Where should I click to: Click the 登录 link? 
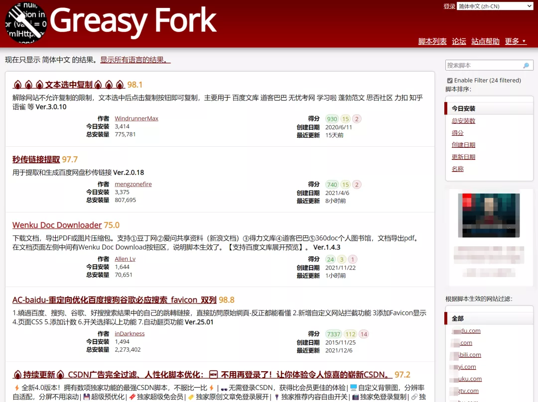pyautogui.click(x=449, y=6)
